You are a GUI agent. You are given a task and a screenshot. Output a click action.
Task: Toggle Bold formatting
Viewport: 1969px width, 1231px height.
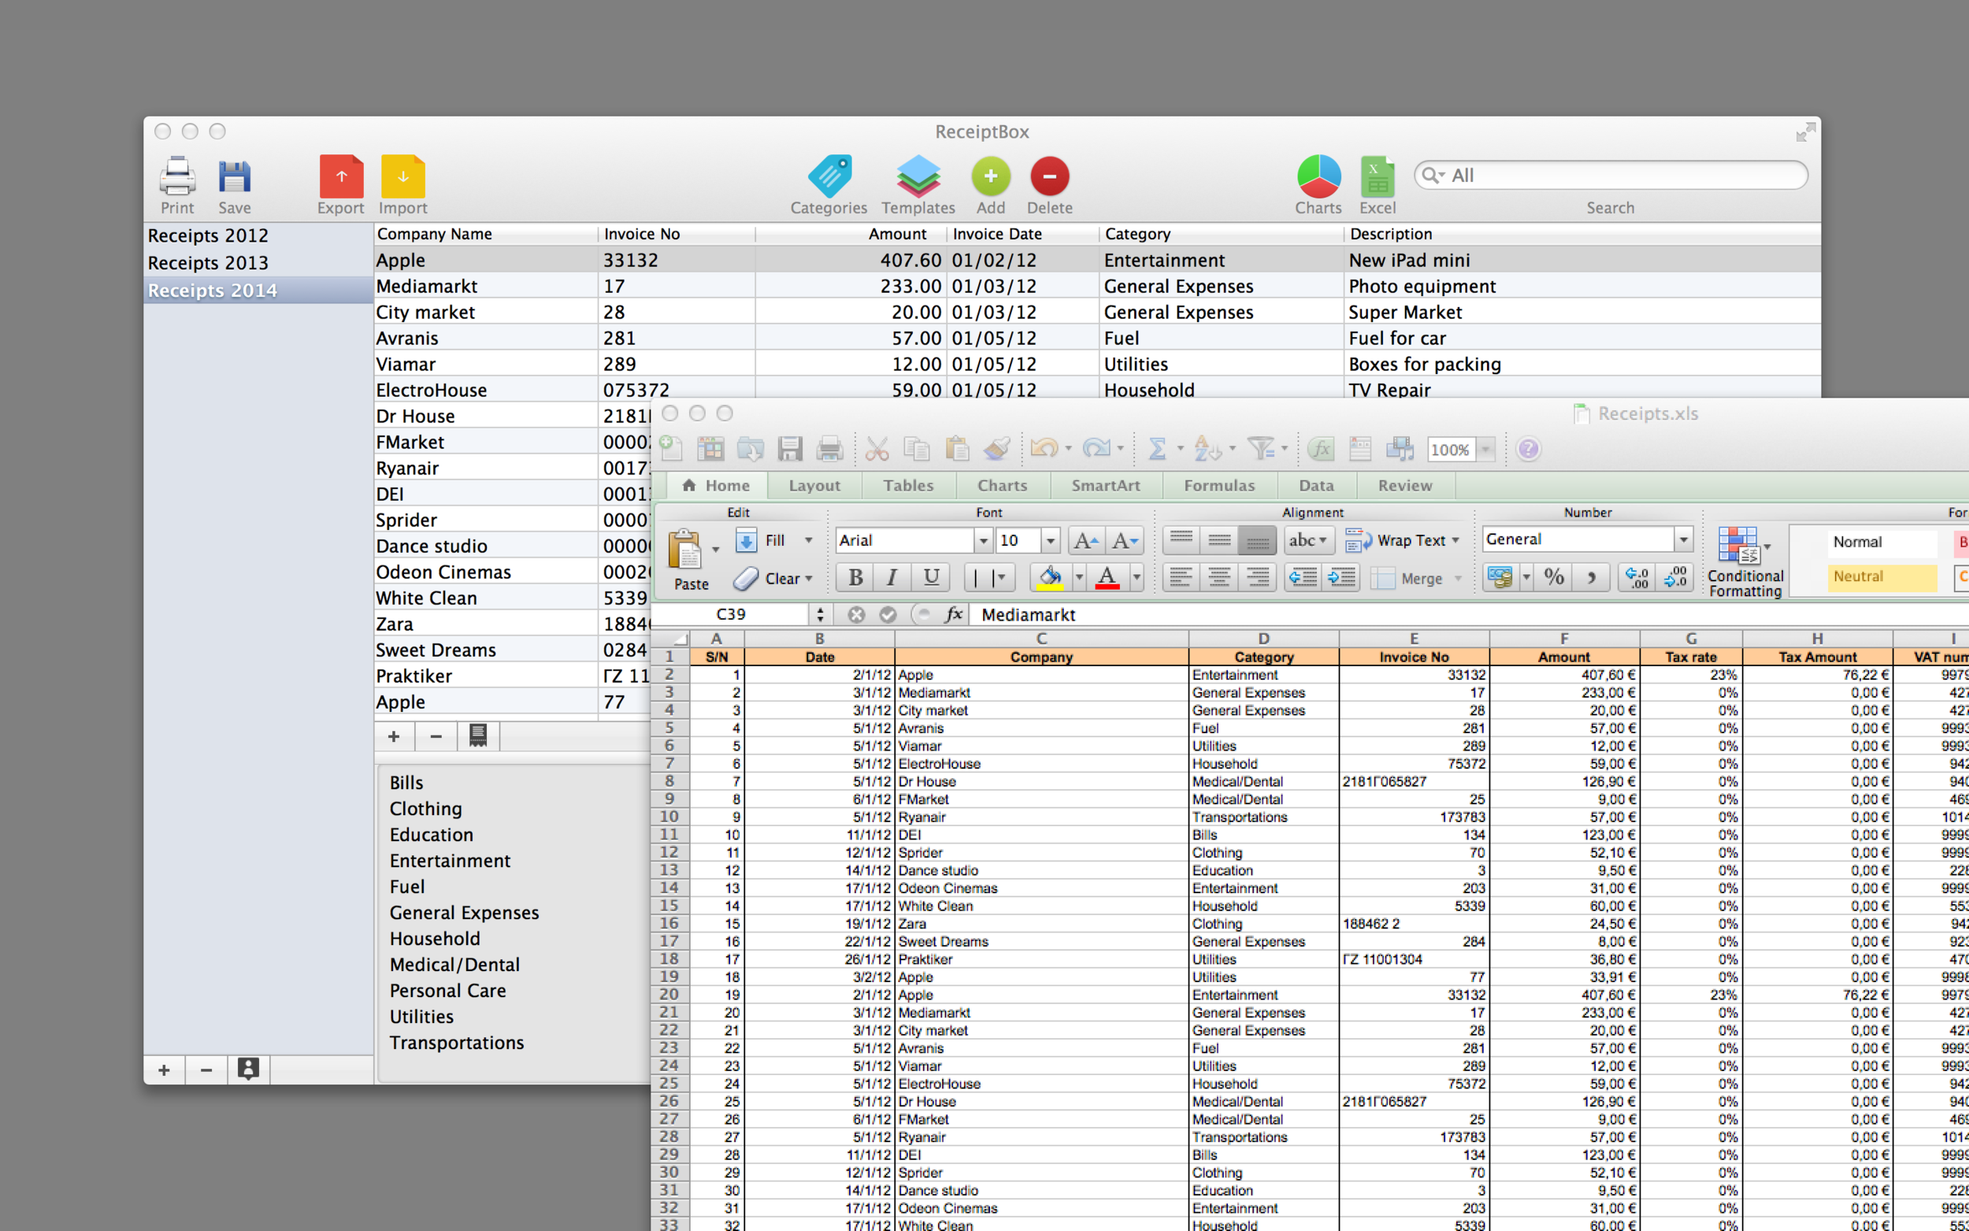point(855,578)
